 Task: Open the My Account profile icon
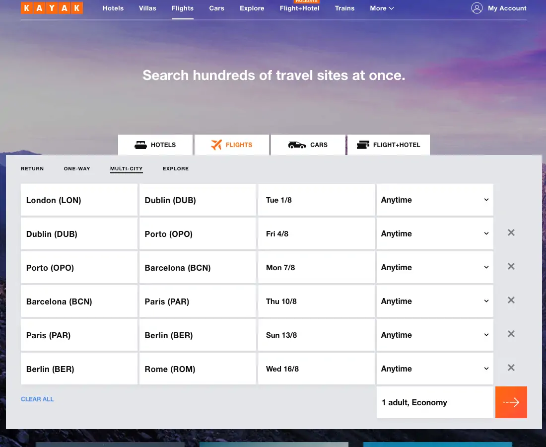pyautogui.click(x=477, y=8)
